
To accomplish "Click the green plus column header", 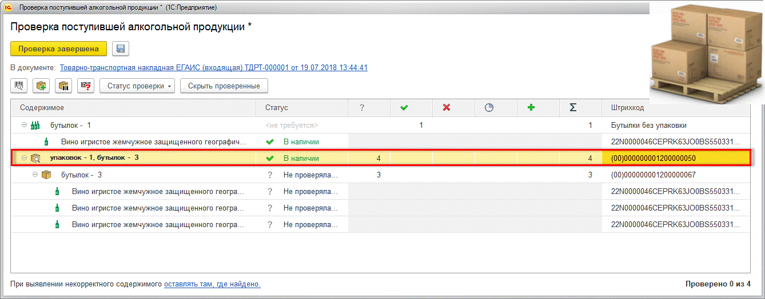I will pyautogui.click(x=531, y=107).
